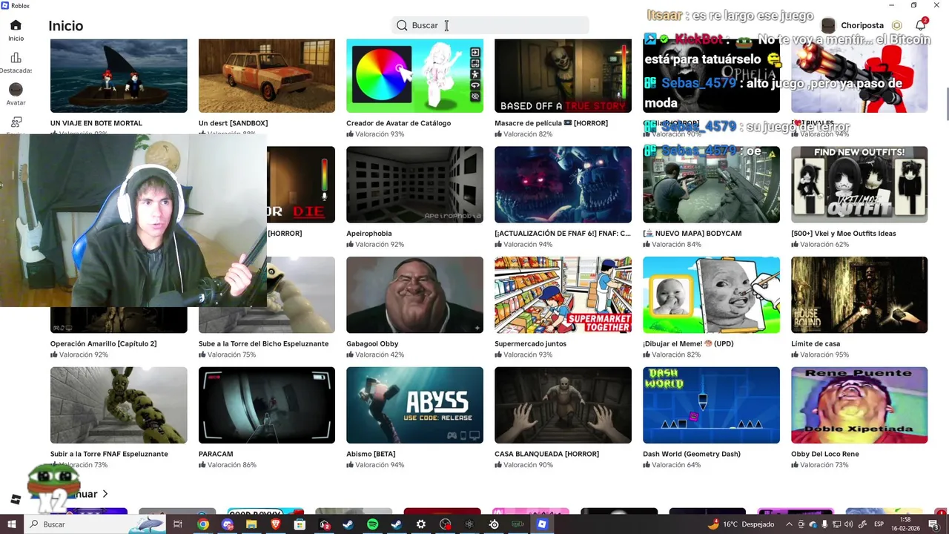The image size is (949, 534).
Task: Click the magnifier icon in search bar
Action: pyautogui.click(x=402, y=25)
